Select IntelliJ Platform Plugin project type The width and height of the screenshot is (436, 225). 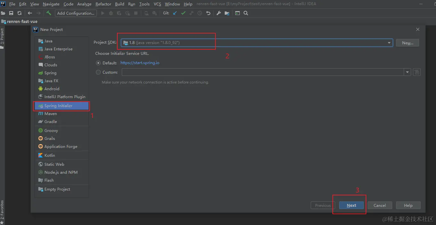[62, 97]
